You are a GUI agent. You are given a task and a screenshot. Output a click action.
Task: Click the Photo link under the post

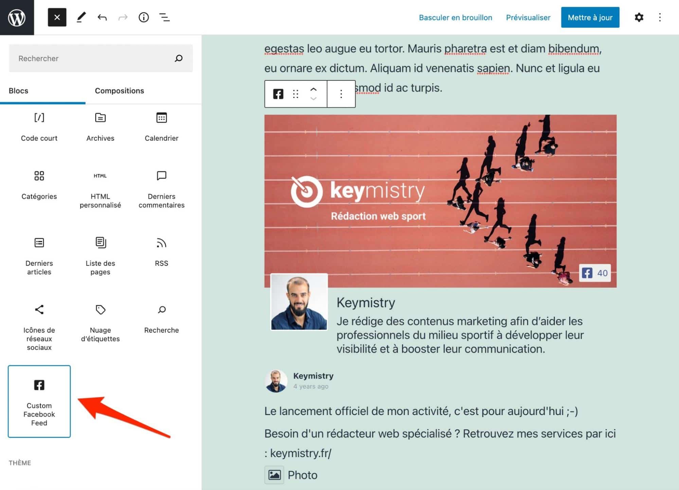(302, 475)
